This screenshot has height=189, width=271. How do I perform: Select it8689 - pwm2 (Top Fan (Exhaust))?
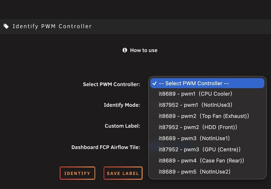tap(207, 116)
